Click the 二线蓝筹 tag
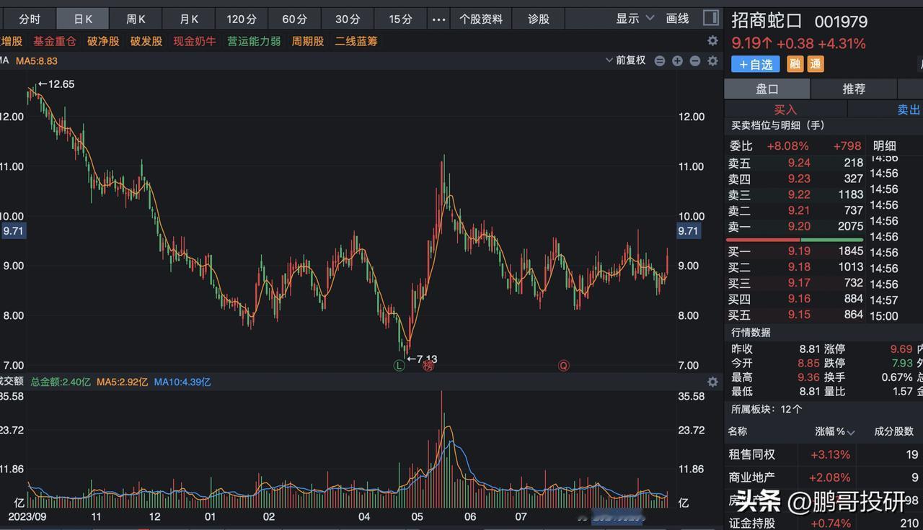 (x=356, y=41)
